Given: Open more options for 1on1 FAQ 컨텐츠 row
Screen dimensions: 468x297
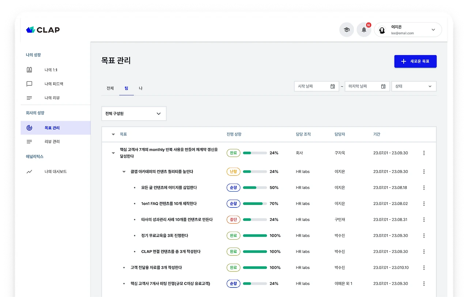Looking at the screenshot, I should [424, 203].
